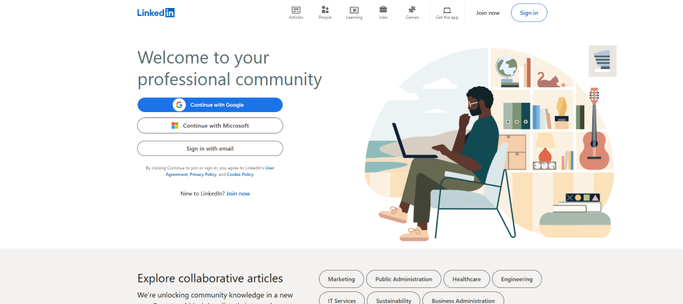Image resolution: width=683 pixels, height=304 pixels.
Task: Click Join now in the header
Action: pos(488,13)
